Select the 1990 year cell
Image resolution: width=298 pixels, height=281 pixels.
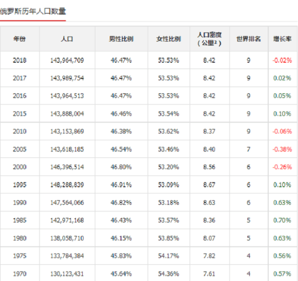pos(20,203)
